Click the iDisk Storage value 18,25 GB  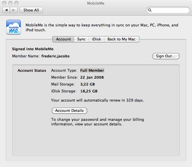tap(88, 91)
